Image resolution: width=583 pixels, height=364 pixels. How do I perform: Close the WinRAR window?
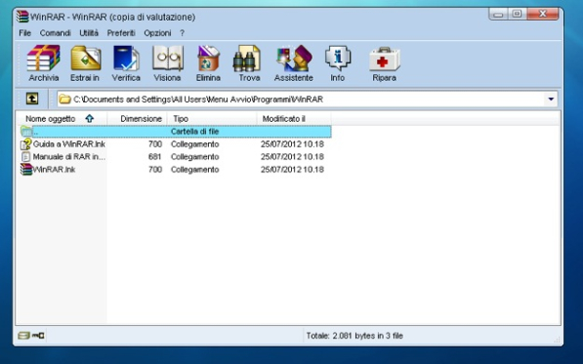(x=542, y=14)
